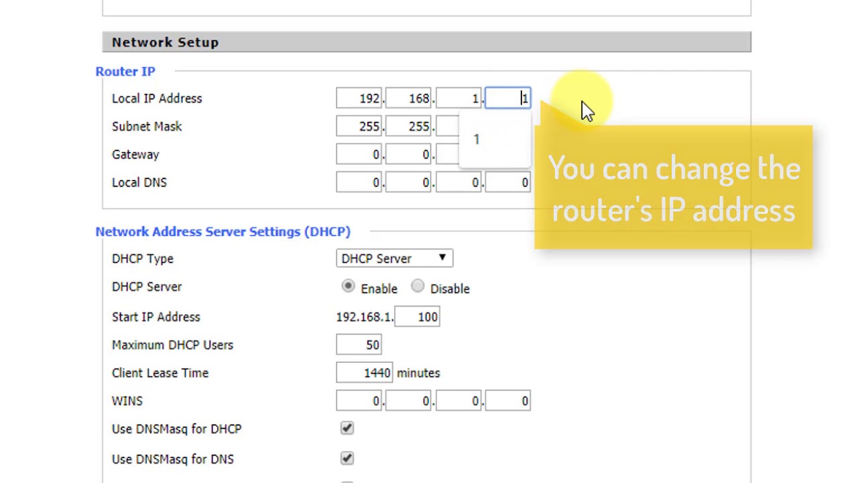Click the Maximum DHCP Users label
This screenshot has height=483, width=858.
(x=173, y=345)
